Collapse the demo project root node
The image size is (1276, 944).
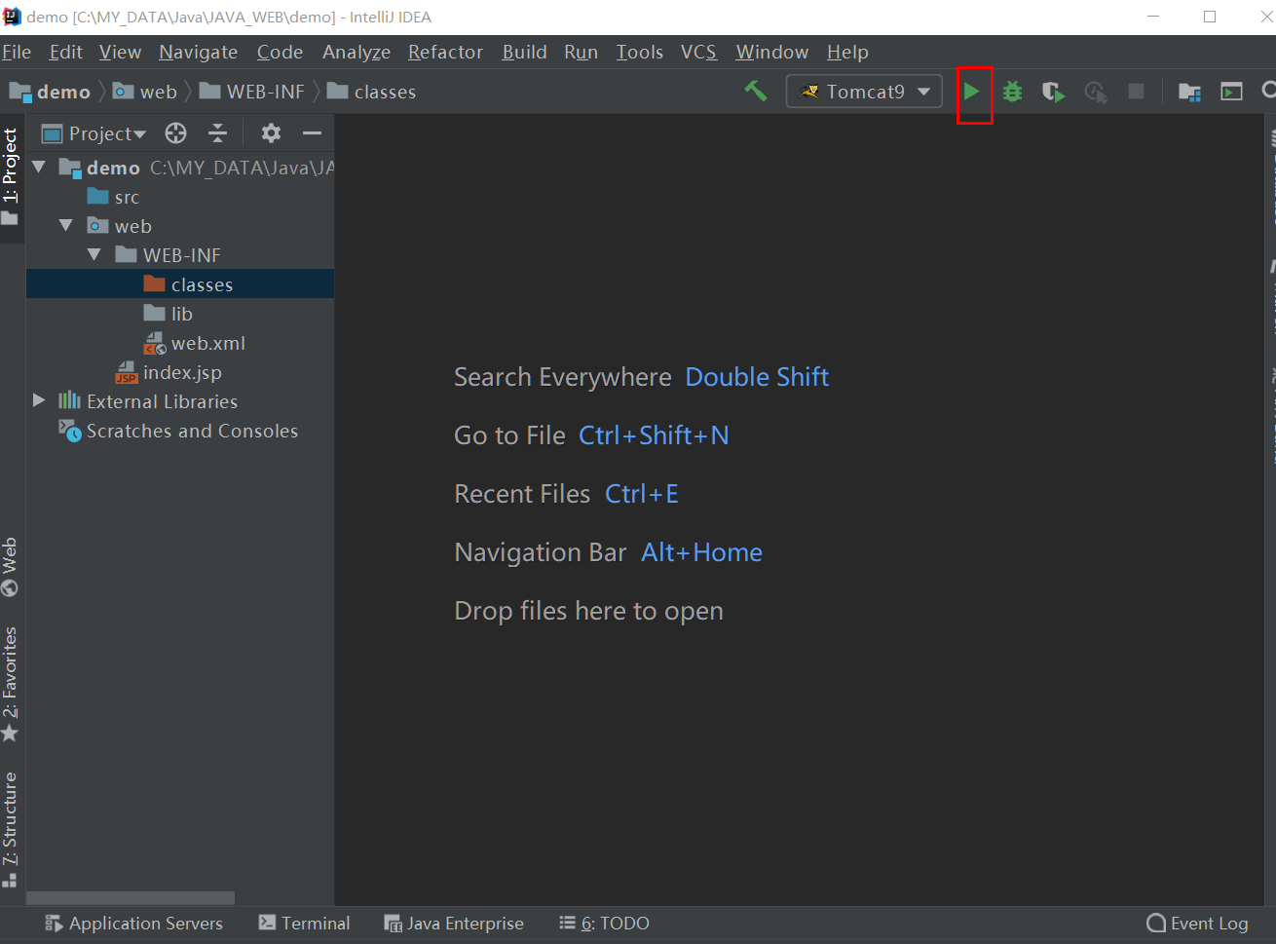pyautogui.click(x=39, y=167)
